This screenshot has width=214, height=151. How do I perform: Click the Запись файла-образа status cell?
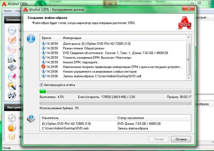(133, 128)
